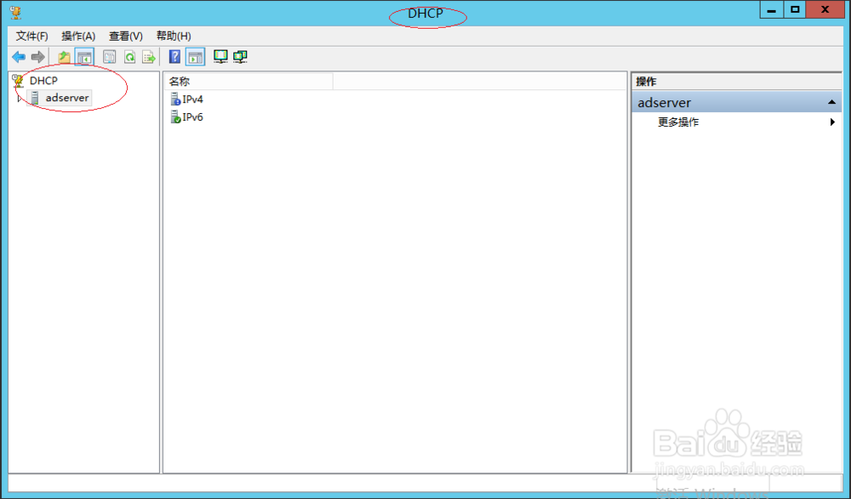Click the Forward navigation arrow on toolbar
This screenshot has width=851, height=499.
click(37, 56)
